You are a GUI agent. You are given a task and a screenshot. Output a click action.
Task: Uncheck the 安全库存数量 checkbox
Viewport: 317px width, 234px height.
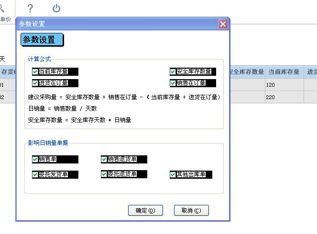(x=173, y=71)
